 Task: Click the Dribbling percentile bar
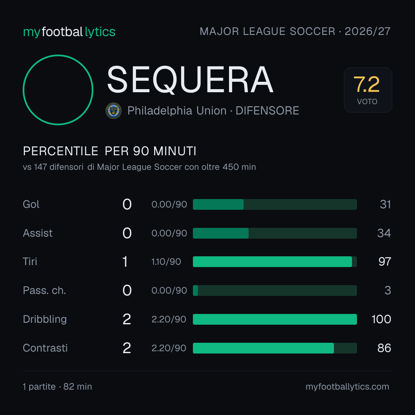pyautogui.click(x=275, y=319)
